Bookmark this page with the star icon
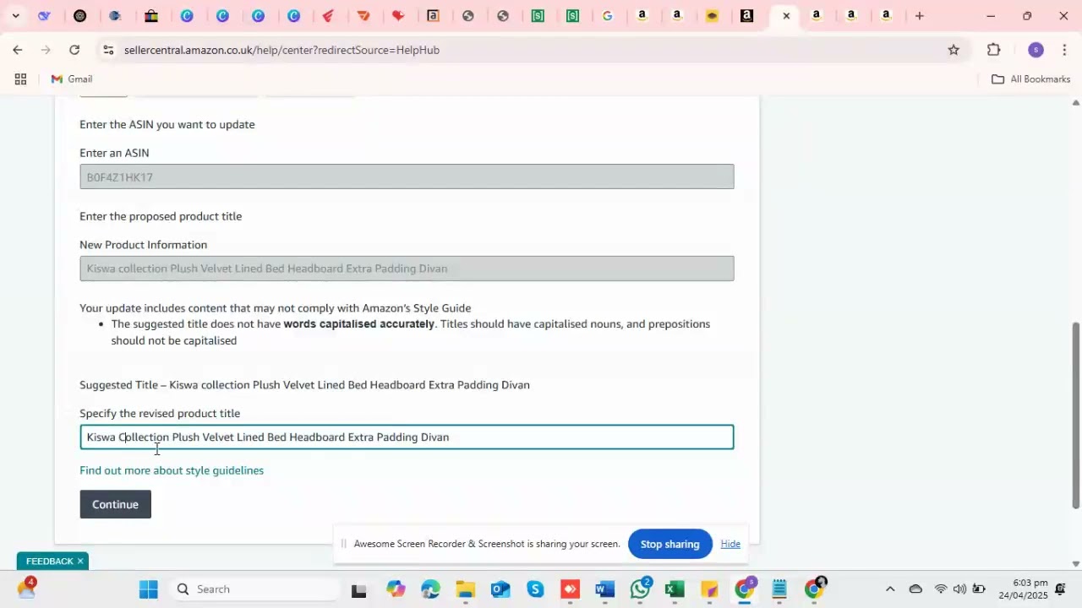1082x608 pixels. (x=954, y=50)
